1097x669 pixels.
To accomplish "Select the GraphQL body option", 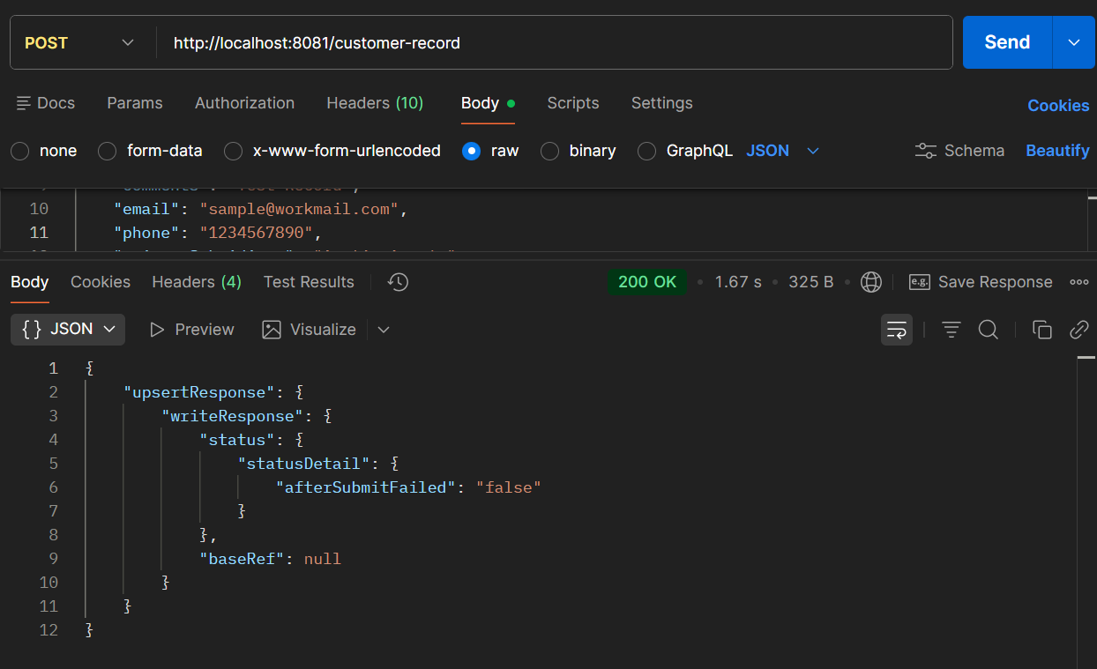I will 647,151.
